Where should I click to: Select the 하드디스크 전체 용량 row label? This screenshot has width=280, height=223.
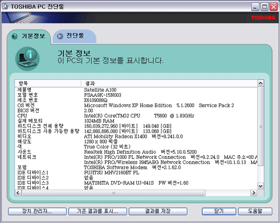41,126
